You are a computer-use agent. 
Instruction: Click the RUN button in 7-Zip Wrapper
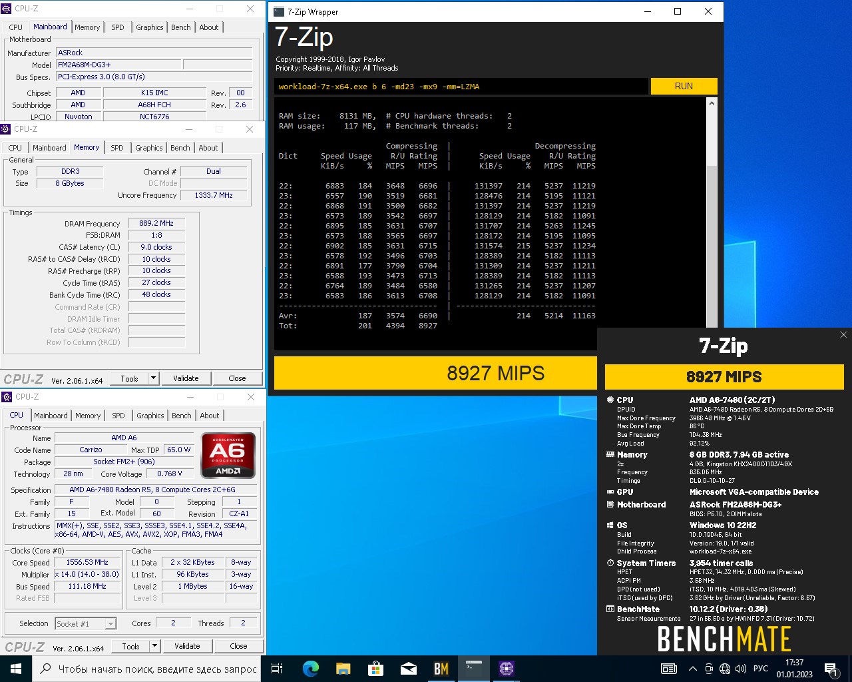click(x=684, y=87)
